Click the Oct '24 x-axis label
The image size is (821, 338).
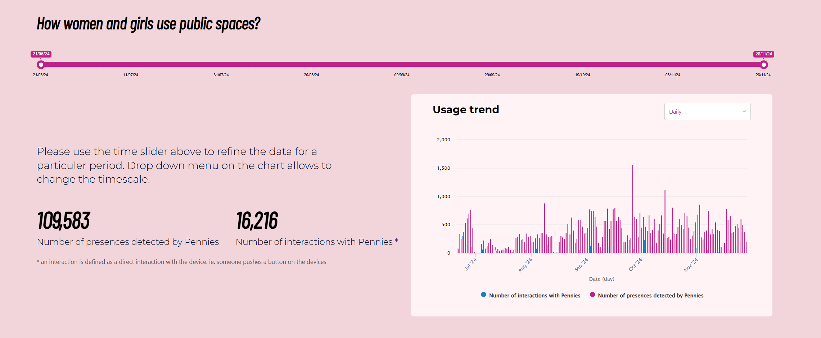(x=635, y=265)
